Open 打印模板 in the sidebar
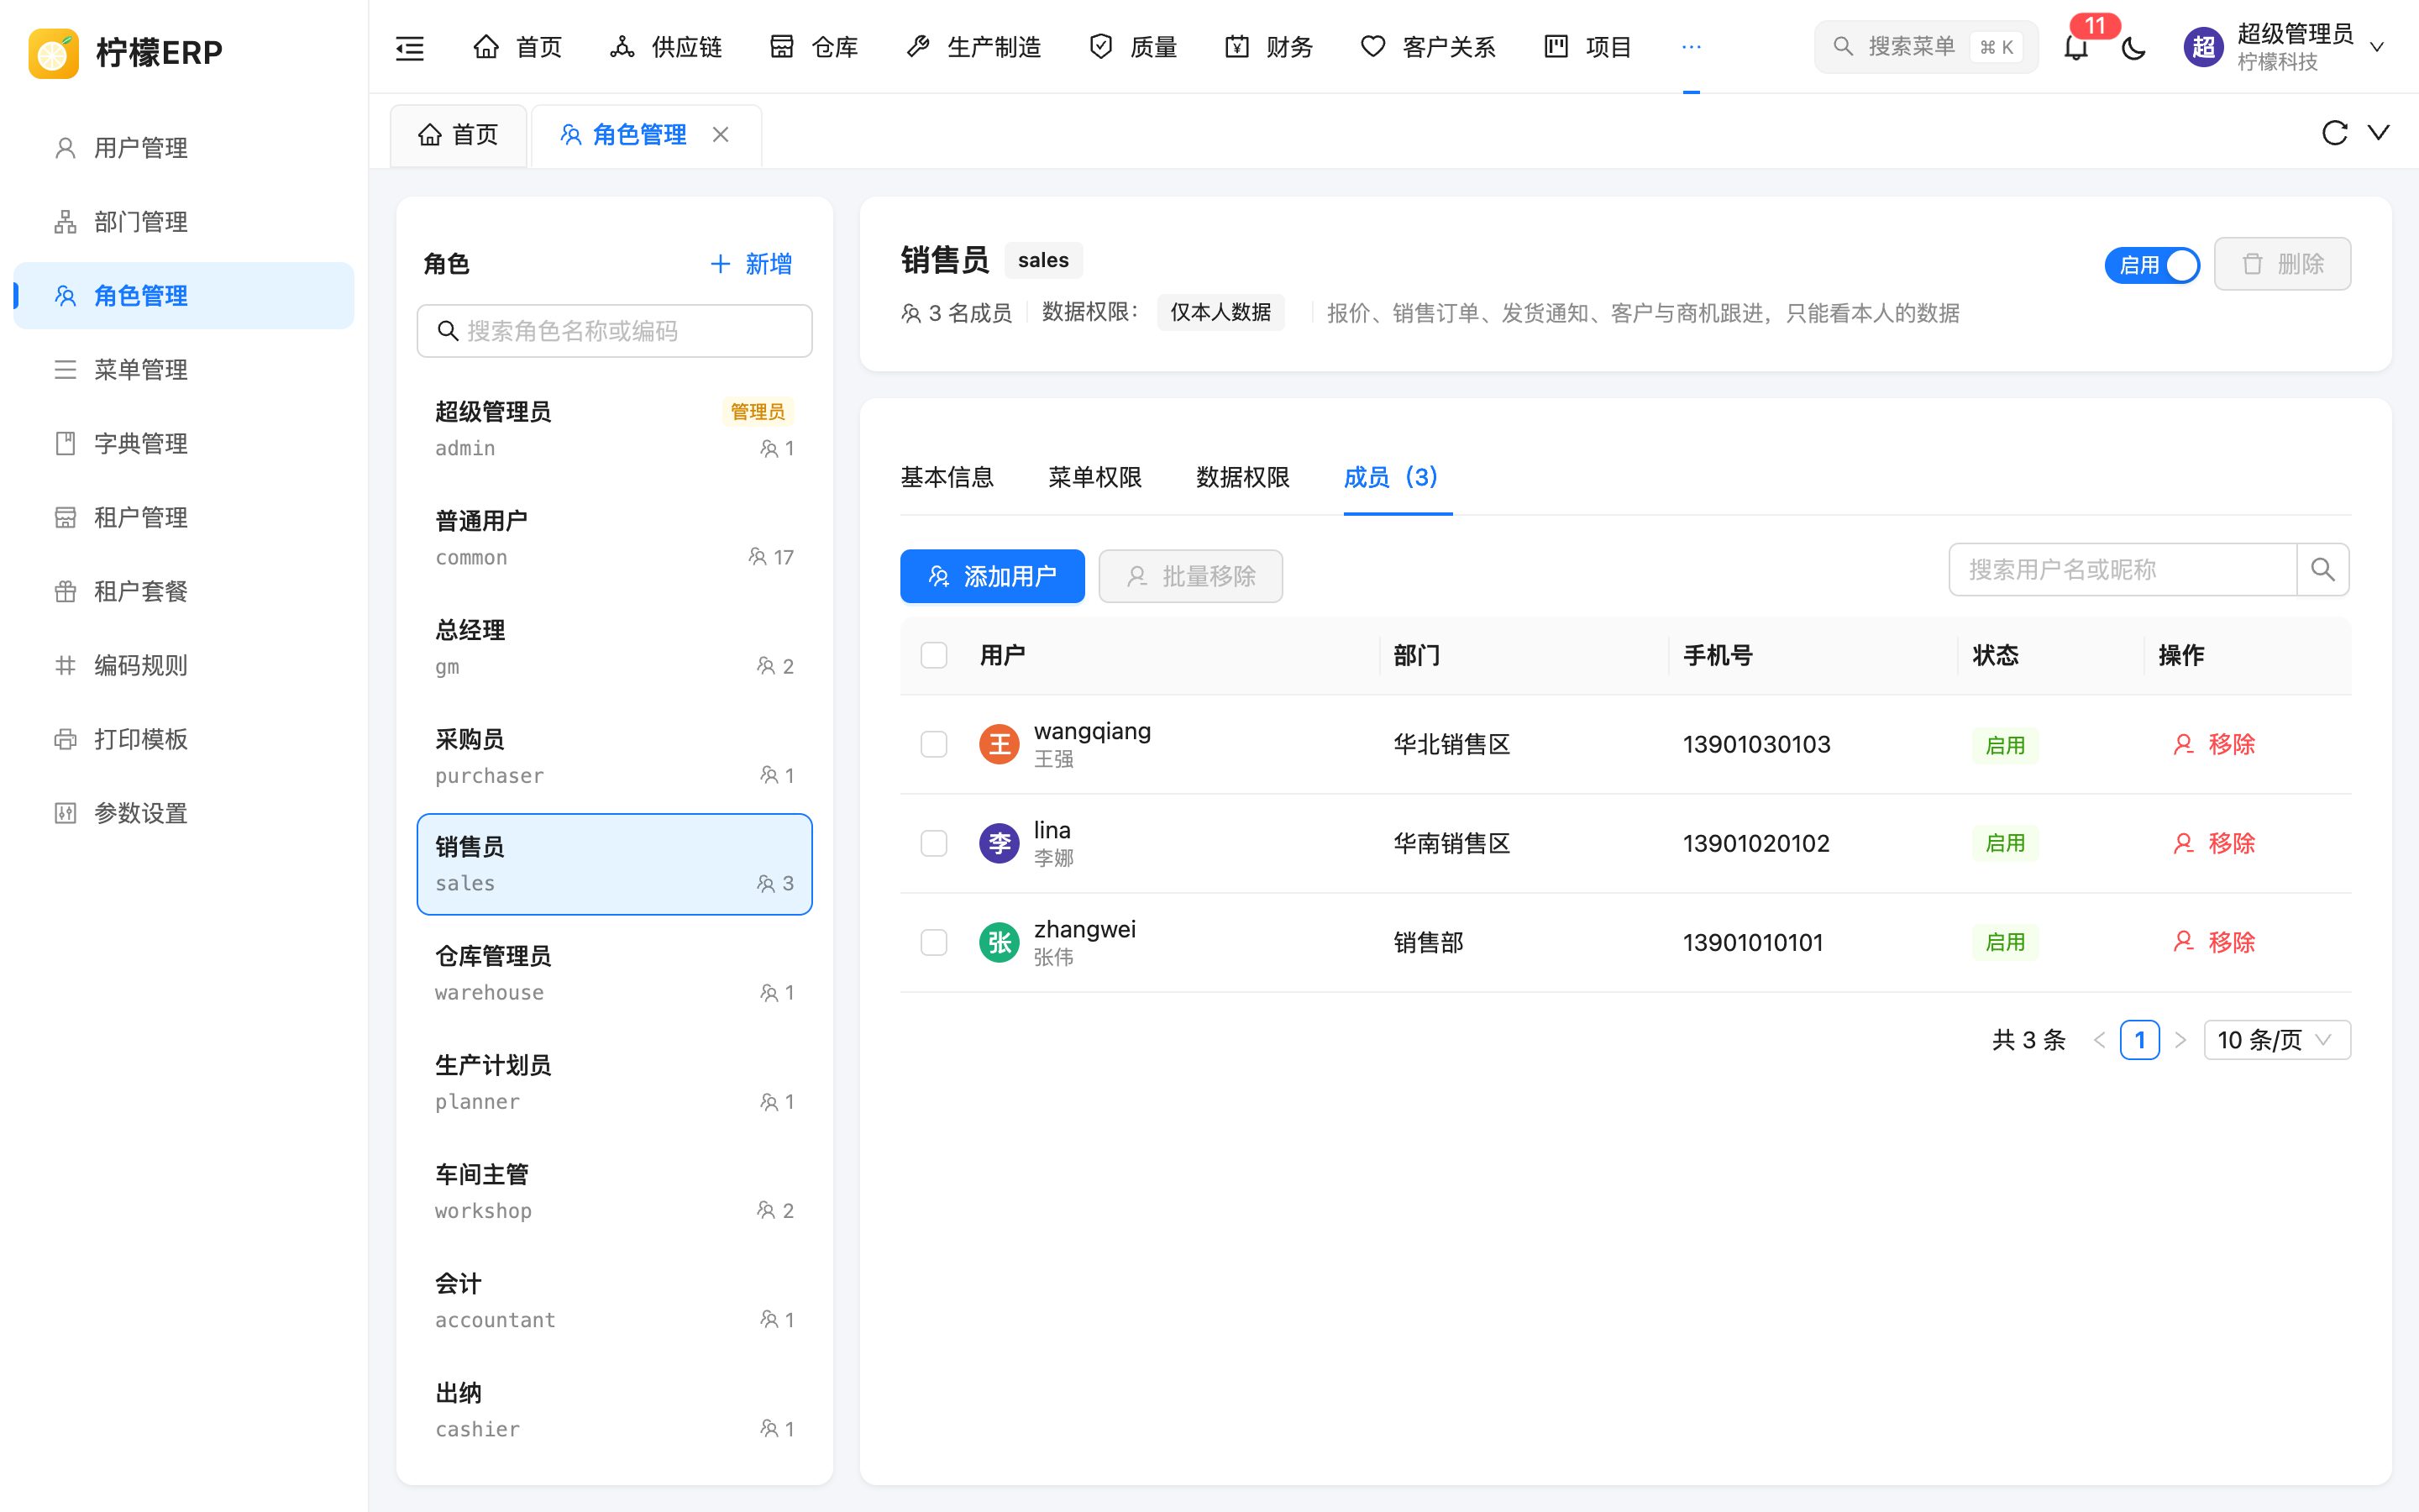The width and height of the screenshot is (2419, 1512). click(x=184, y=740)
